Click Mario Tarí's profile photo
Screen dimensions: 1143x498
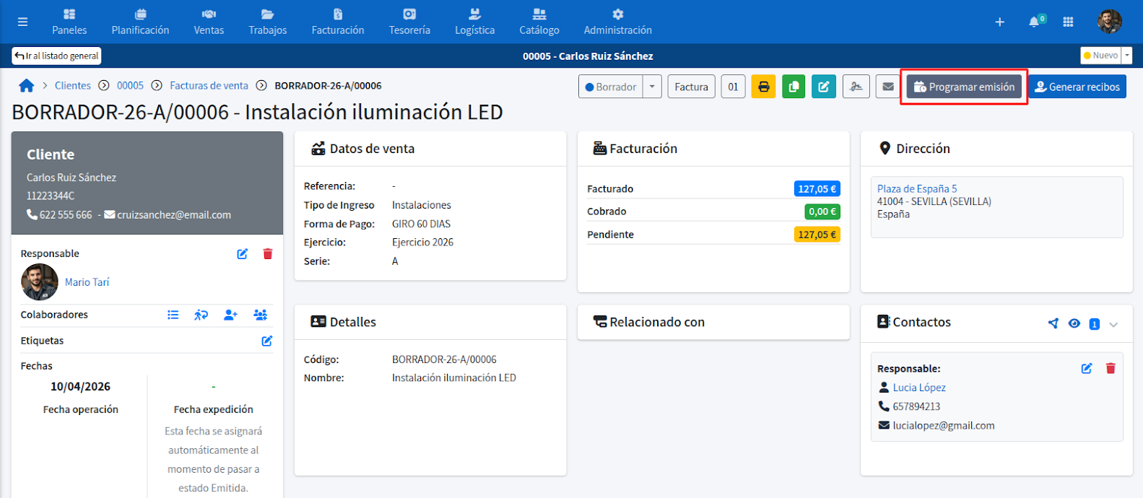pos(40,282)
